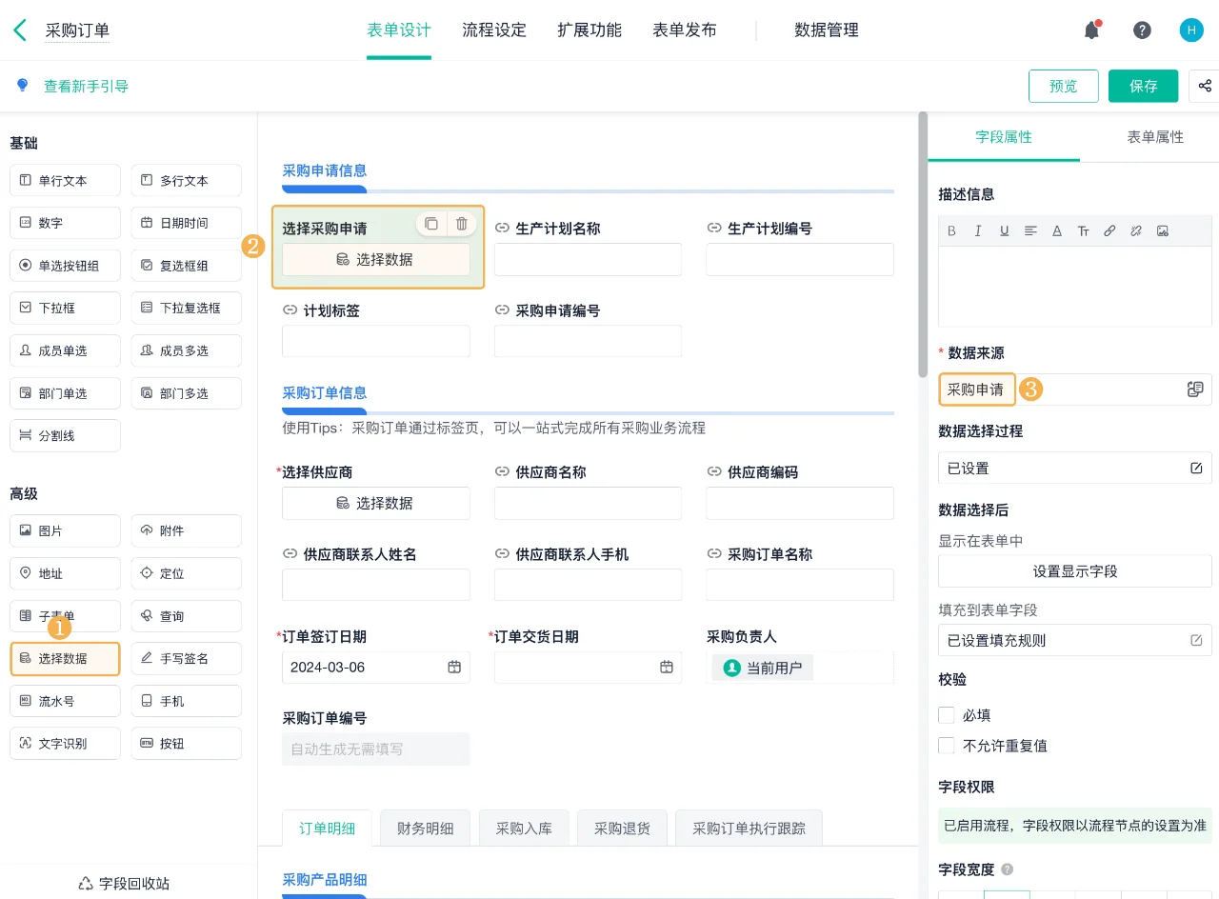Delete the 选择采购申请 field via the trash icon

(462, 223)
